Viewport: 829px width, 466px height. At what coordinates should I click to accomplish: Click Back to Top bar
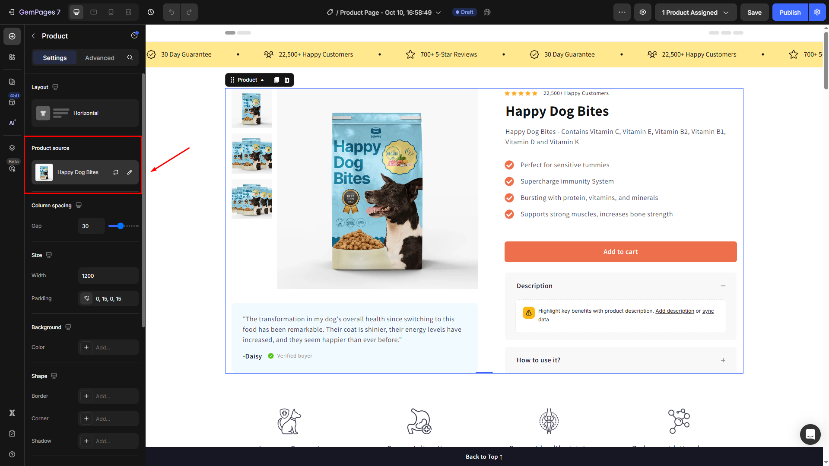click(x=484, y=456)
